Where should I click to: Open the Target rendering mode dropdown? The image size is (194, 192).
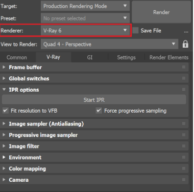pos(85,6)
